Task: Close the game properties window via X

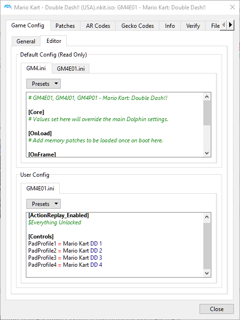Action: [232, 8]
